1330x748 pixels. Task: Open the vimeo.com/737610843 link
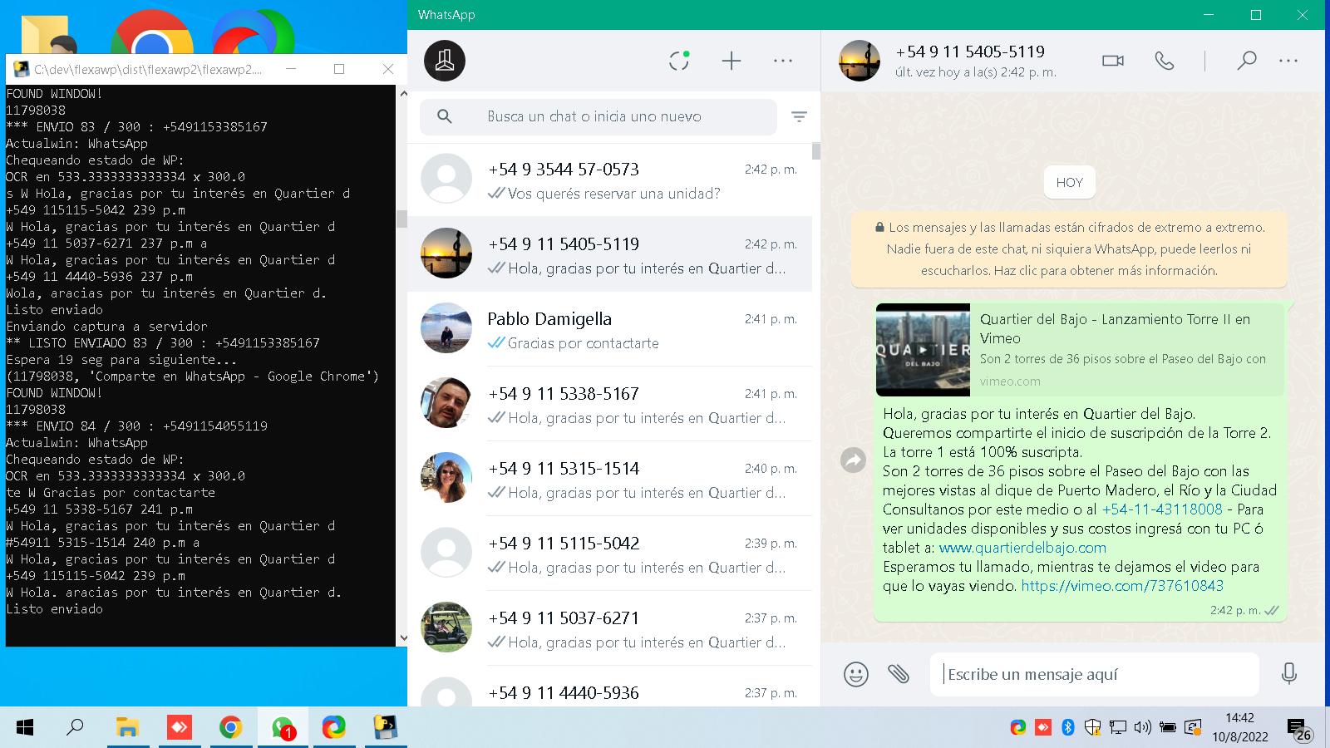click(x=1122, y=586)
